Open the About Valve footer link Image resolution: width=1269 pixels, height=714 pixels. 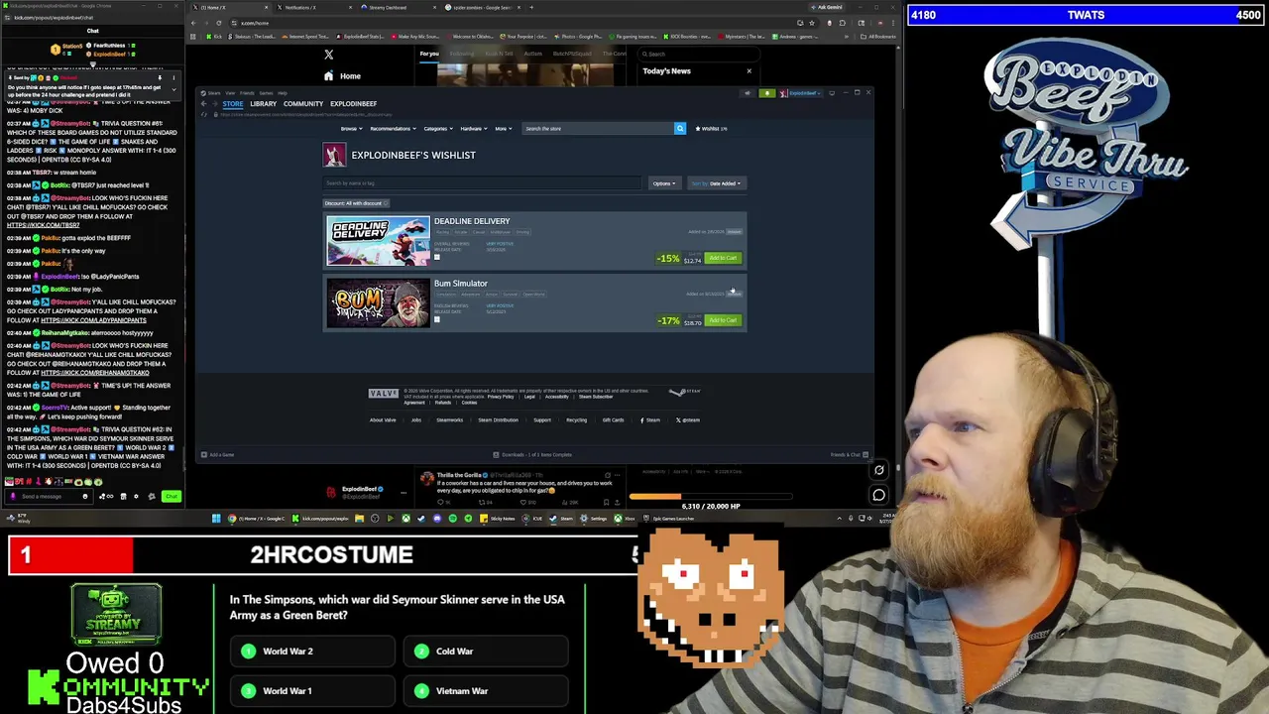click(x=383, y=419)
